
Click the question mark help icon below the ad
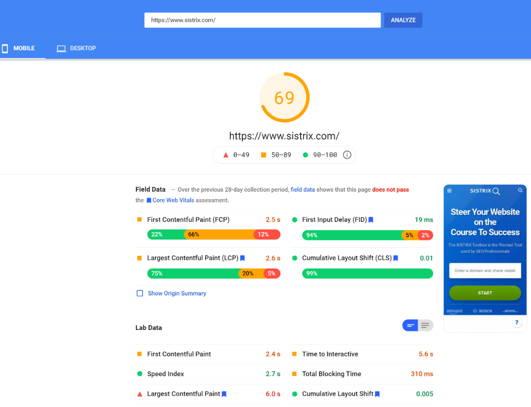click(516, 322)
